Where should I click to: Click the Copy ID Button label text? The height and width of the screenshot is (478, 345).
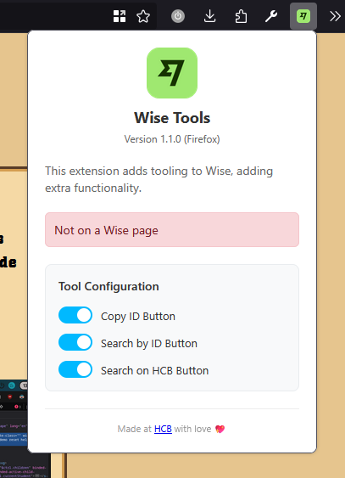click(x=138, y=317)
